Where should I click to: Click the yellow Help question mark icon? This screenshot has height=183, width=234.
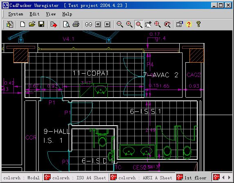coord(198,24)
